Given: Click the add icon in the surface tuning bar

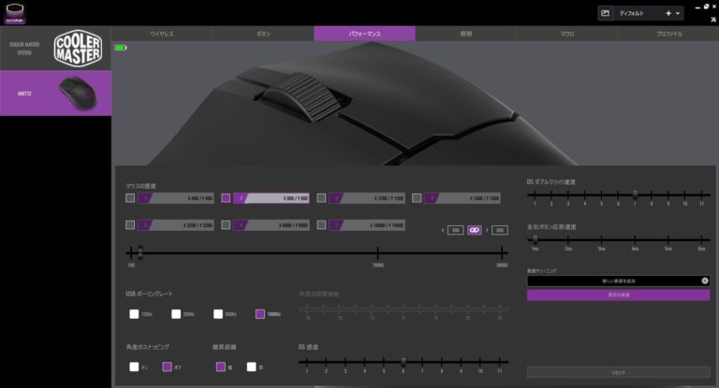Looking at the screenshot, I should pyautogui.click(x=704, y=280).
